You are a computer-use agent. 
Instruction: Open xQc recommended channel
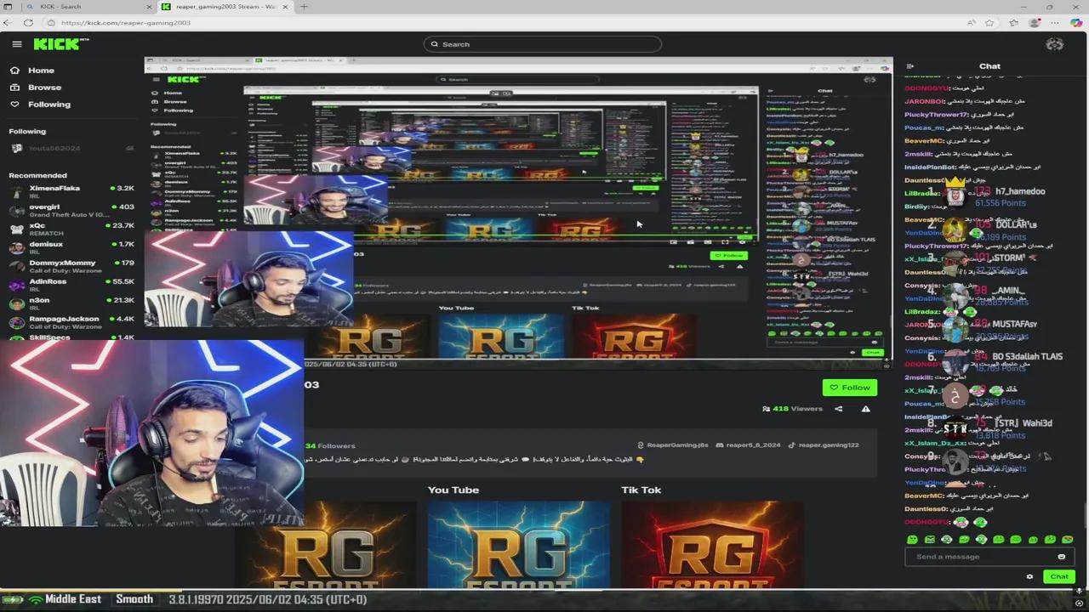point(71,229)
